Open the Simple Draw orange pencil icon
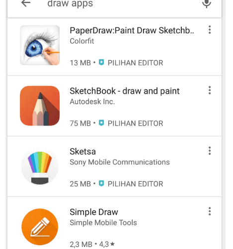This screenshot has width=233, height=249. pos(40,227)
